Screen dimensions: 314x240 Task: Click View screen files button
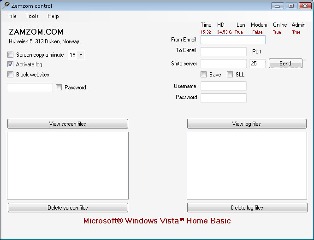tap(68, 124)
